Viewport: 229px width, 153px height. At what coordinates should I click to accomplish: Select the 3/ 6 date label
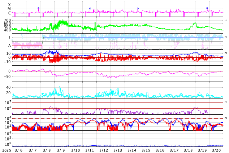point(19,150)
